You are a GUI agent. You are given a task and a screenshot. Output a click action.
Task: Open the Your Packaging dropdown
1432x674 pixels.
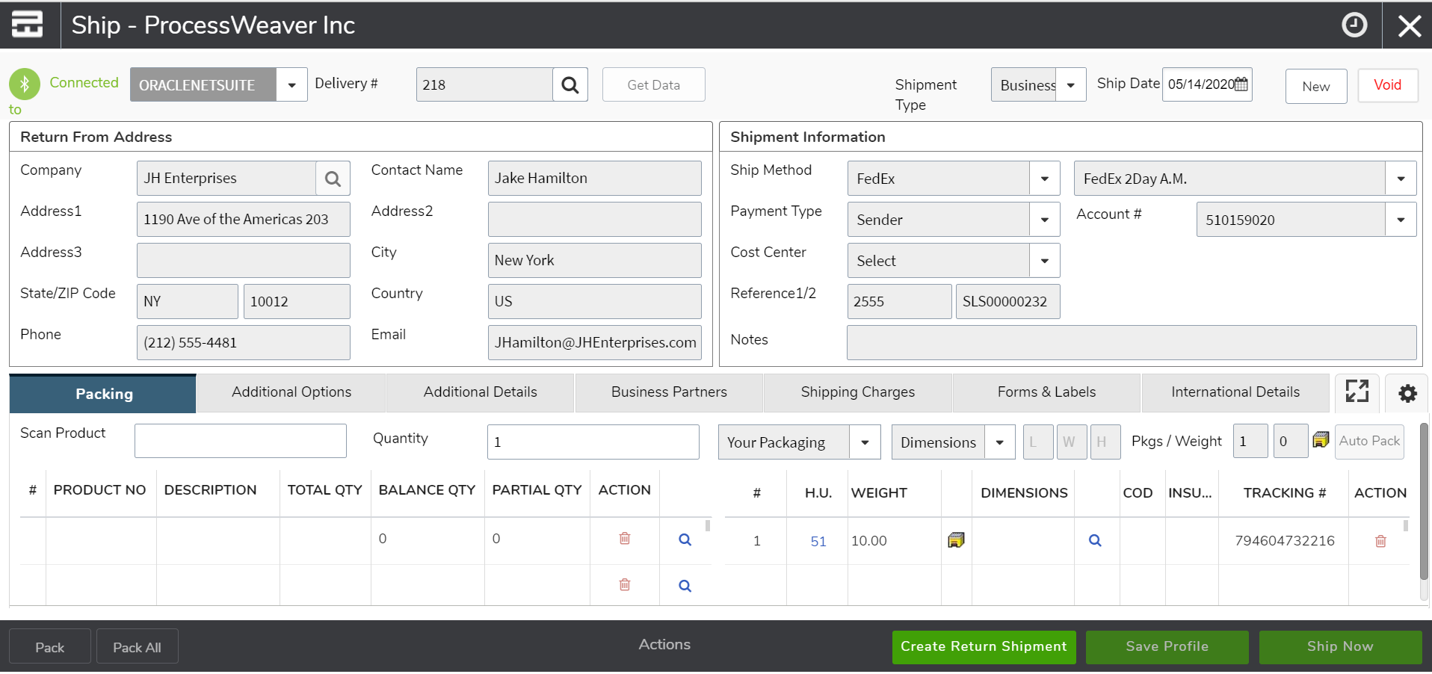(x=865, y=442)
